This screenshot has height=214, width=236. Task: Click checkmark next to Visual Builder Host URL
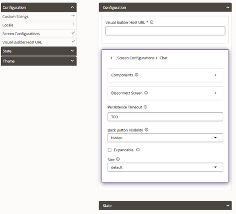click(x=73, y=41)
